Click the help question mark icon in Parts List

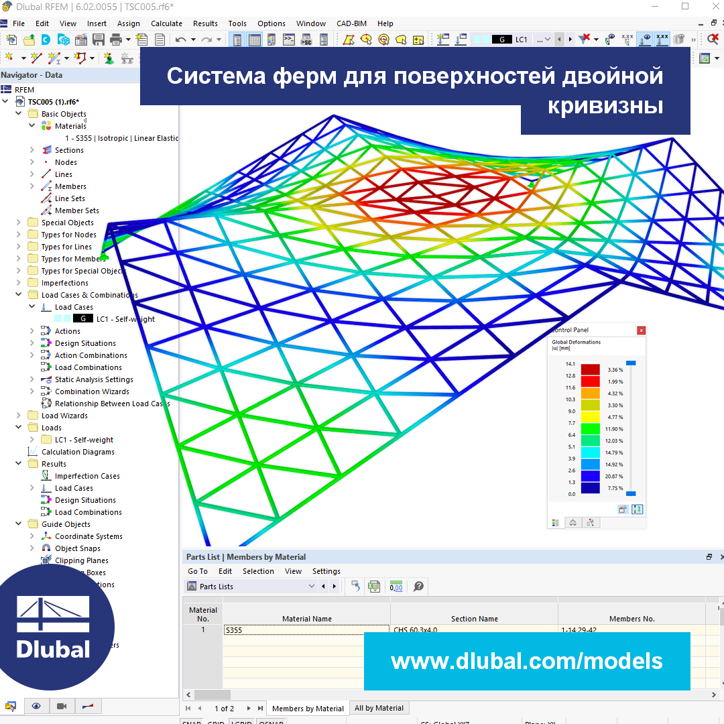tap(418, 587)
